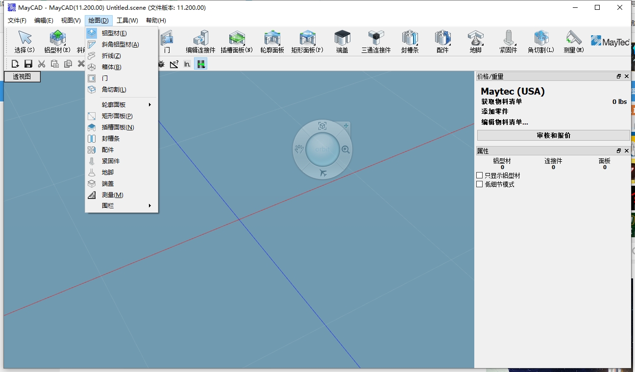Float the 价格/重量 panel

[619, 76]
